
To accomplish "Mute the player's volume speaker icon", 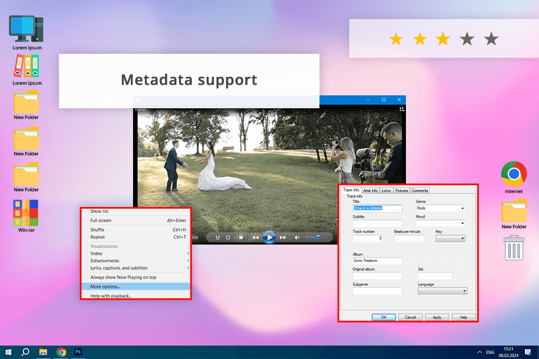I will [x=296, y=237].
